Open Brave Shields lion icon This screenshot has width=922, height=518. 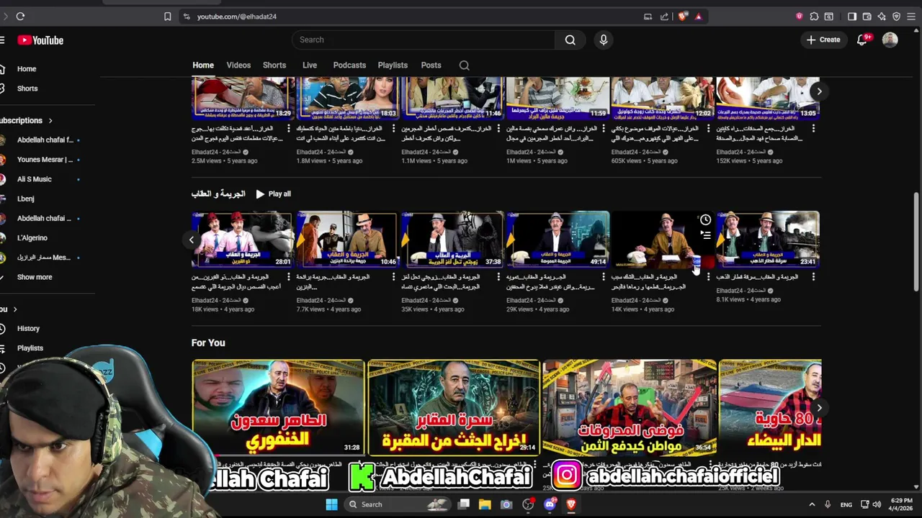(682, 17)
